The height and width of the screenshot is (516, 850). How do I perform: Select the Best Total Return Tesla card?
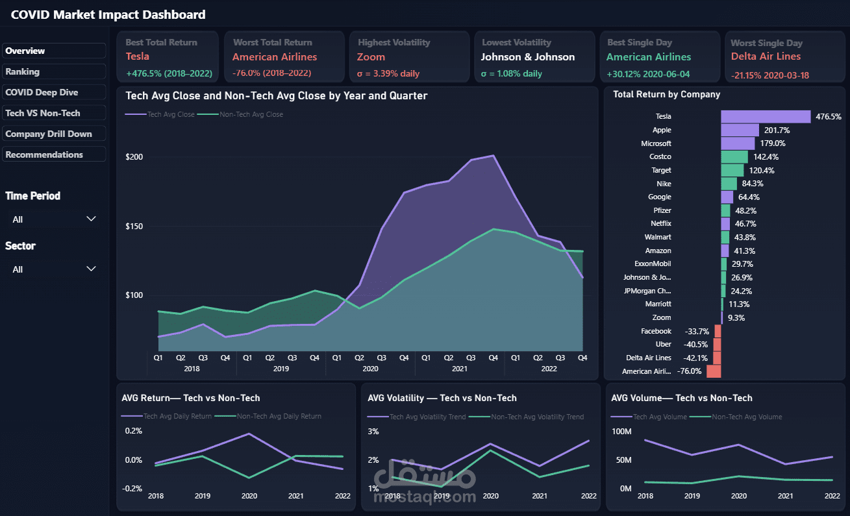point(168,57)
